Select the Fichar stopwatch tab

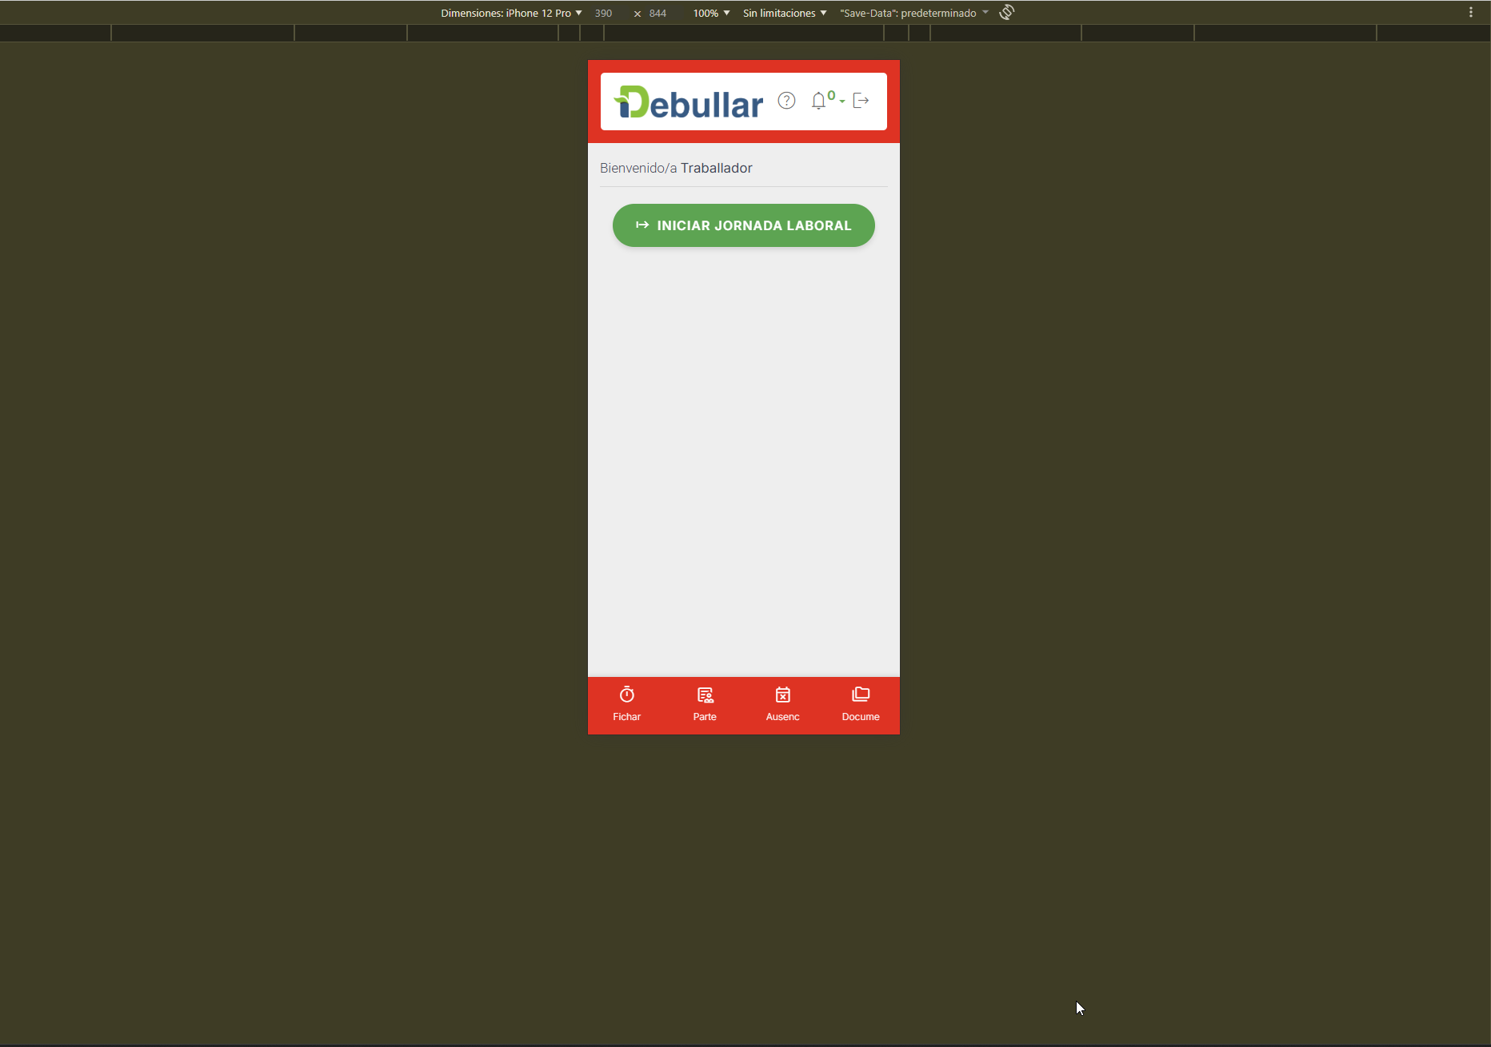pyautogui.click(x=626, y=704)
